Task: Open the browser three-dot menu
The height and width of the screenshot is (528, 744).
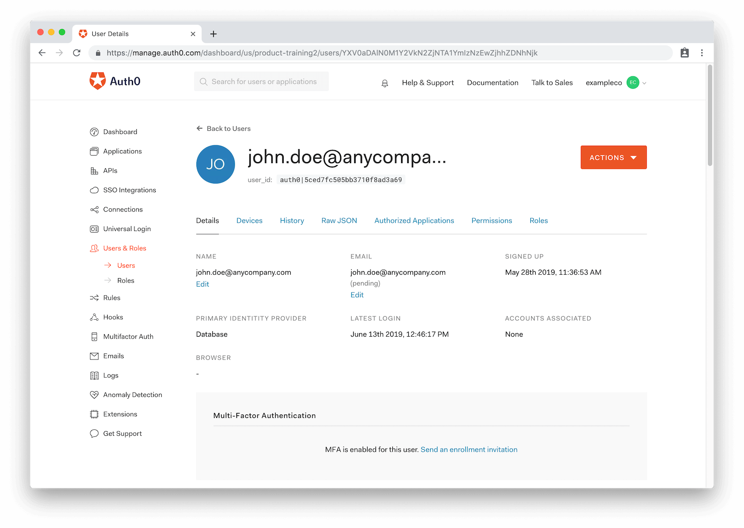Action: click(702, 53)
